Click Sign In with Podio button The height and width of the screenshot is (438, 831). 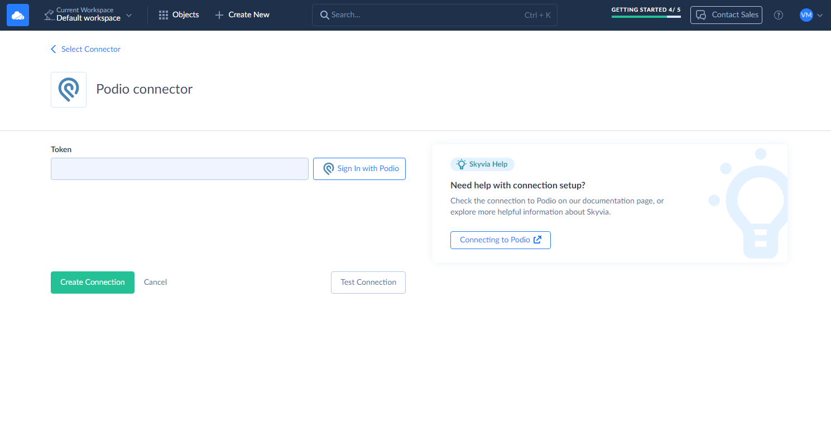click(359, 169)
